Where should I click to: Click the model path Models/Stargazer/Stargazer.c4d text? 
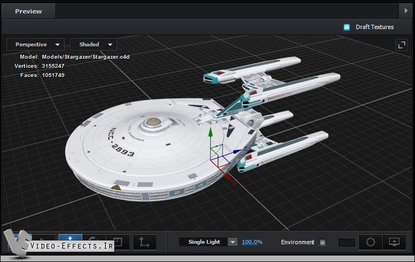(86, 57)
